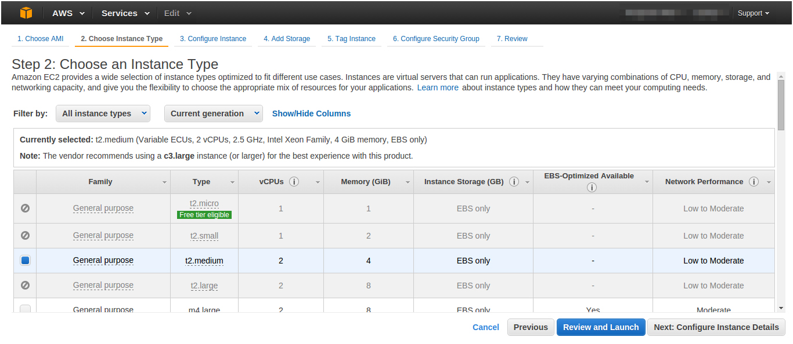Click disabled icon for t2.micro row

25,208
